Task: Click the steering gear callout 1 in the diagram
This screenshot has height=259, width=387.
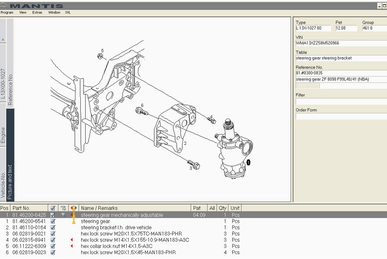Action: (x=248, y=162)
